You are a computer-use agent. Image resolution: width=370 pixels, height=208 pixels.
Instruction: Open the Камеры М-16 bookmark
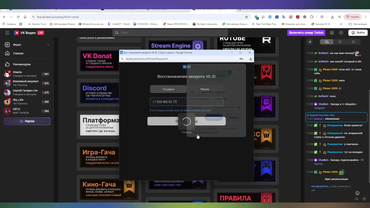[321, 24]
